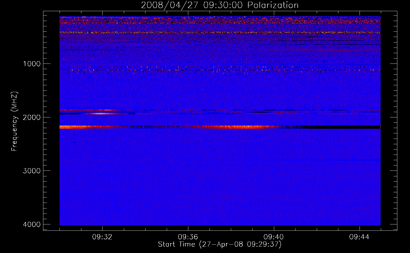This screenshot has height=253, width=410.
Task: Click the plot title '2008/04/27 09:30:00 Polarization'
Action: click(x=220, y=5)
